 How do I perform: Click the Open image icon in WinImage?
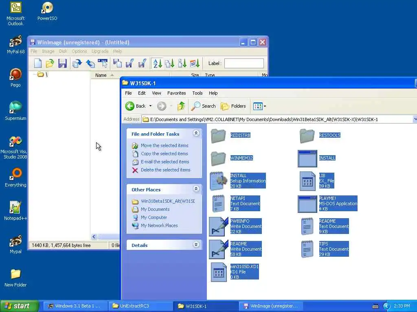coord(50,63)
